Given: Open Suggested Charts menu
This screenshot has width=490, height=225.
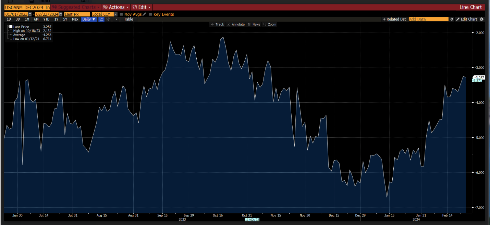Looking at the screenshot, I should pos(75,7).
